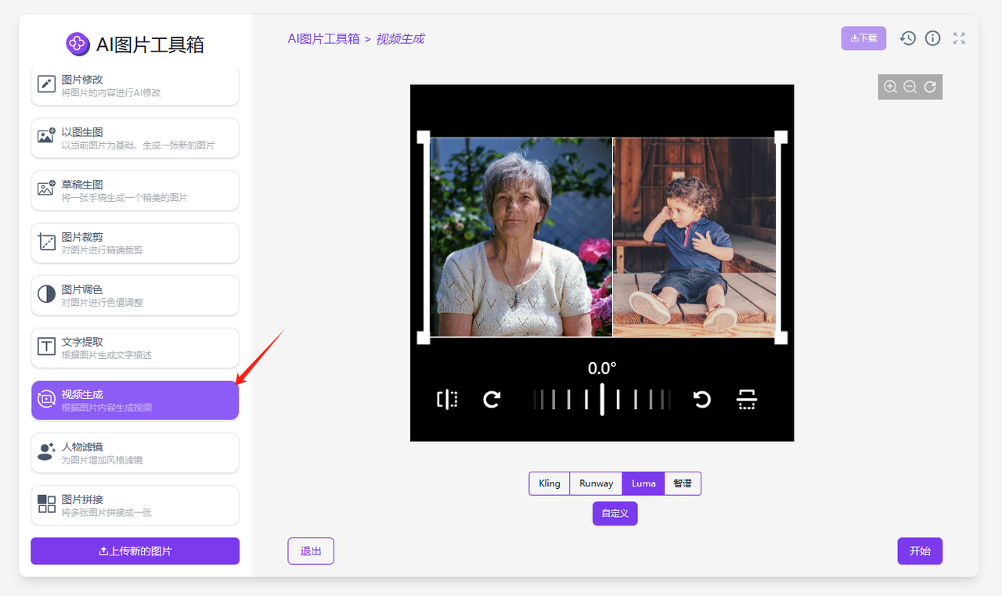Image resolution: width=1002 pixels, height=596 pixels.
Task: Open the info circle icon
Action: 932,38
